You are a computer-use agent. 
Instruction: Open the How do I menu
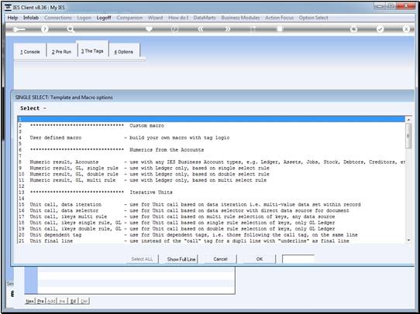pyautogui.click(x=178, y=18)
